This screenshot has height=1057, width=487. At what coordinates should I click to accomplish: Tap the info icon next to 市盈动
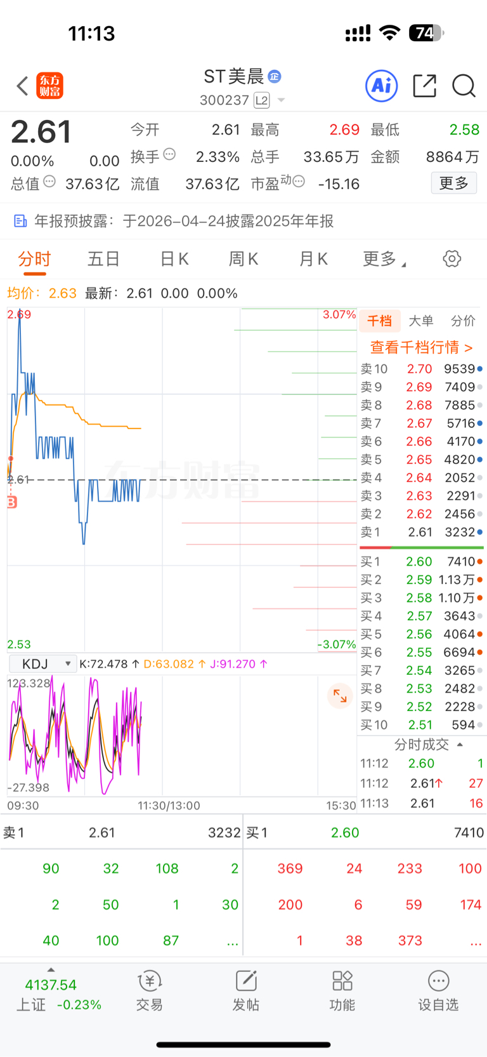pos(299,182)
